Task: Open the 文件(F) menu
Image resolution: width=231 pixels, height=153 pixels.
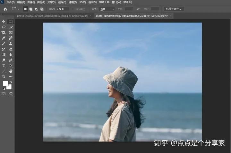Action: tap(11, 2)
